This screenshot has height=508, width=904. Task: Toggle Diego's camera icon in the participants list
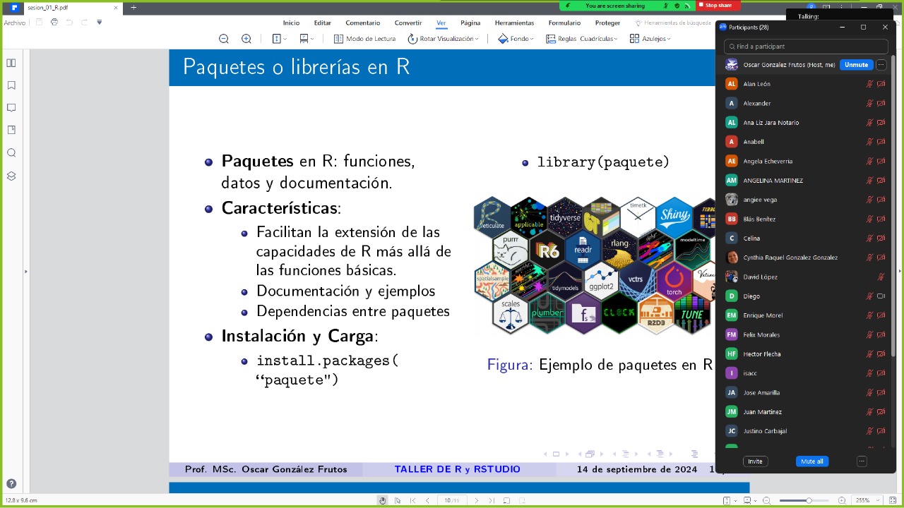(x=881, y=296)
